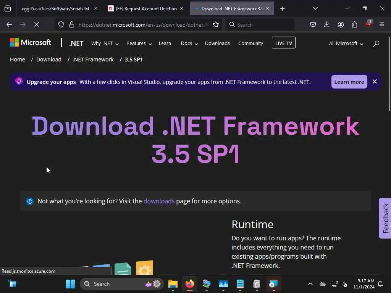Open Firefox application menu
The width and height of the screenshot is (391, 293).
tap(382, 25)
